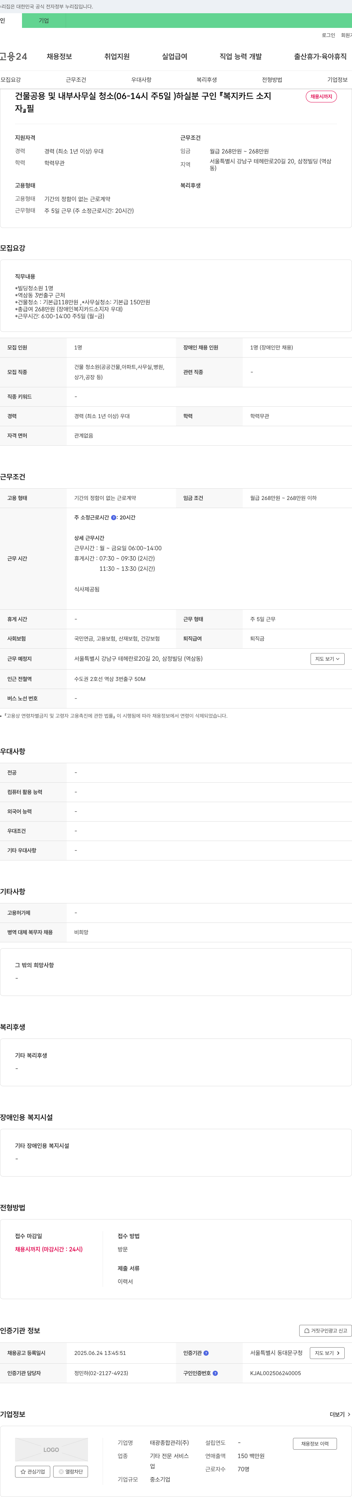Report via 거짓구인광고 신고 button

coord(325,1330)
